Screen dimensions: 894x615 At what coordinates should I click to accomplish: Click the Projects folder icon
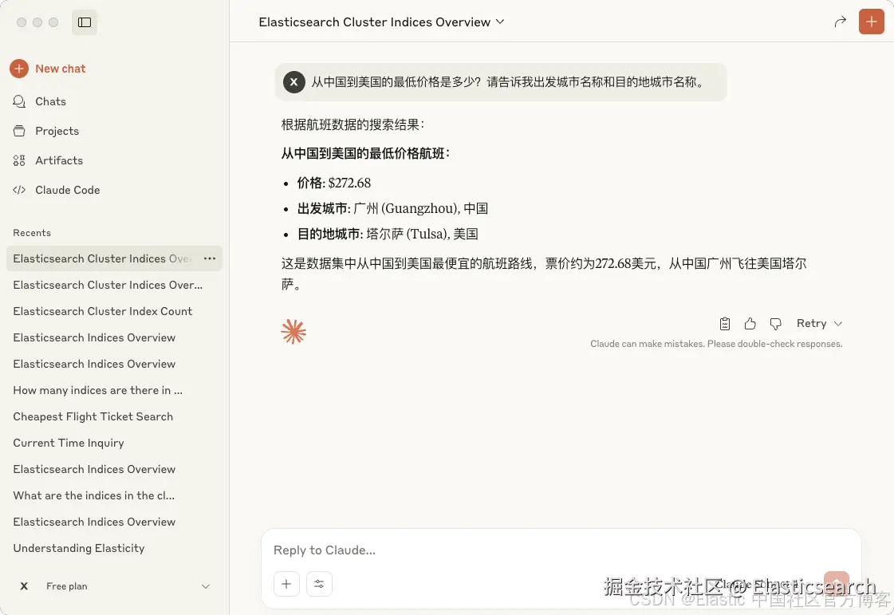pos(19,131)
